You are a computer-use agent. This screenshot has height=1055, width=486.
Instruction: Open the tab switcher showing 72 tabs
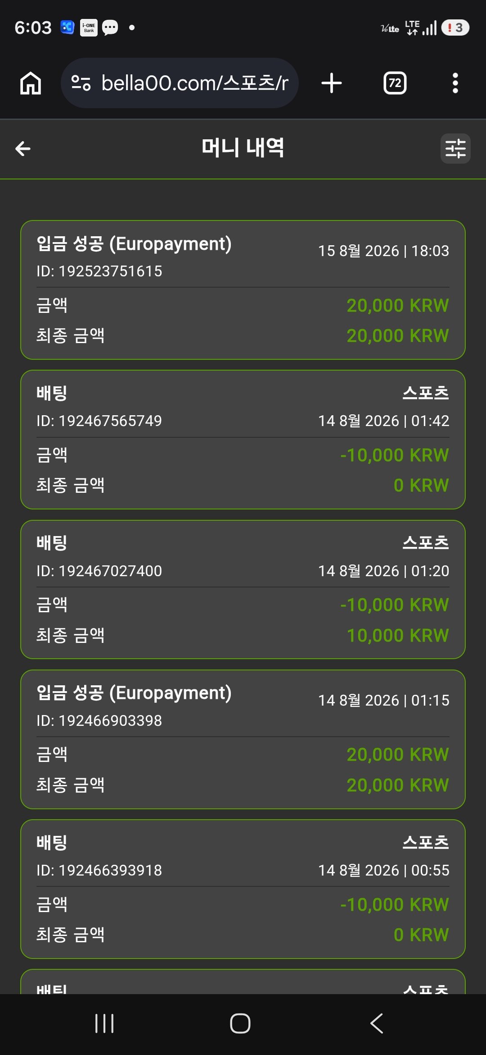(395, 83)
